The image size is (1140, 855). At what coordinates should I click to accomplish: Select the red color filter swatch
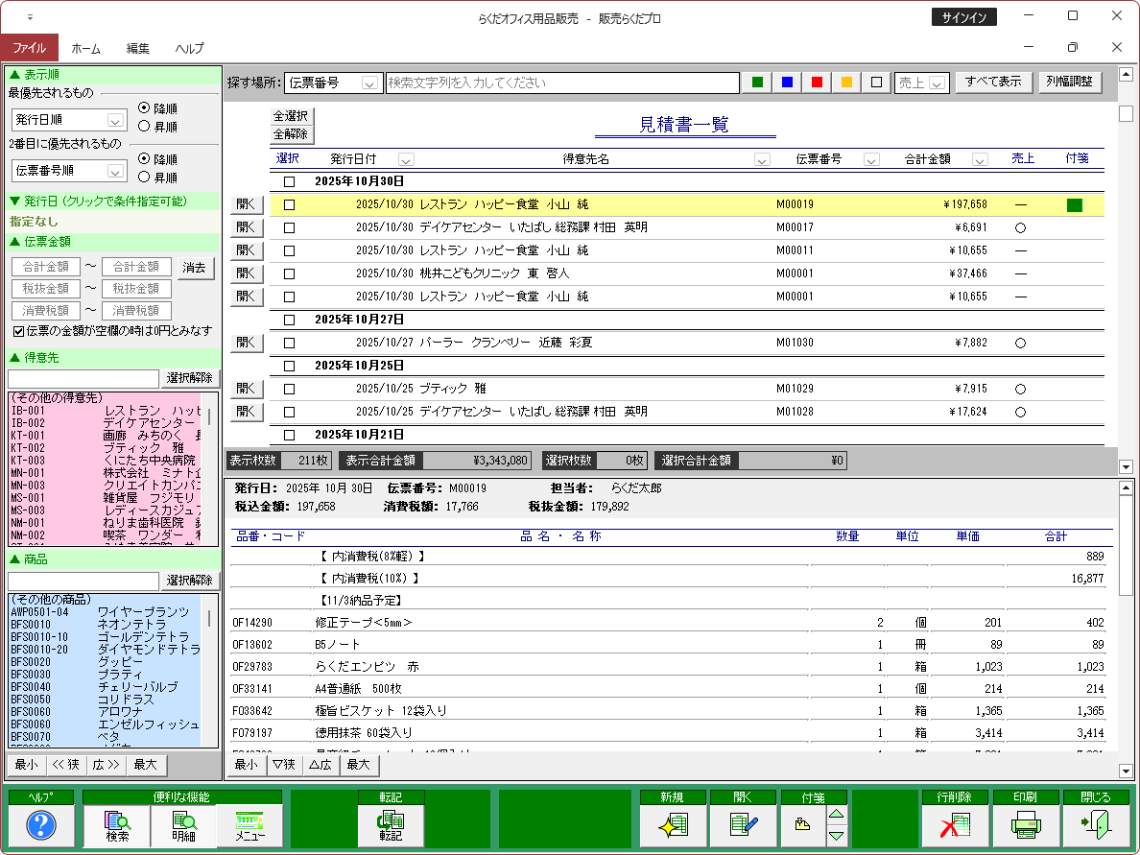(x=817, y=83)
